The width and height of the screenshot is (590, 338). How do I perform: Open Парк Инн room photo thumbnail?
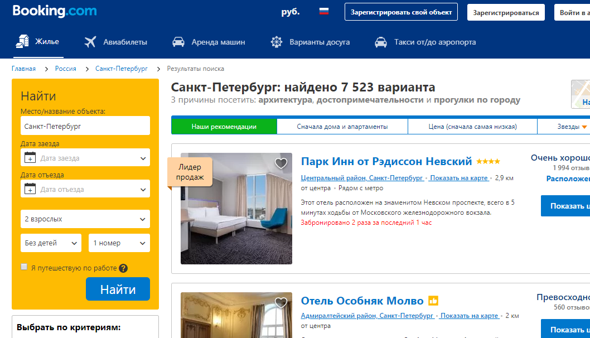(x=236, y=209)
